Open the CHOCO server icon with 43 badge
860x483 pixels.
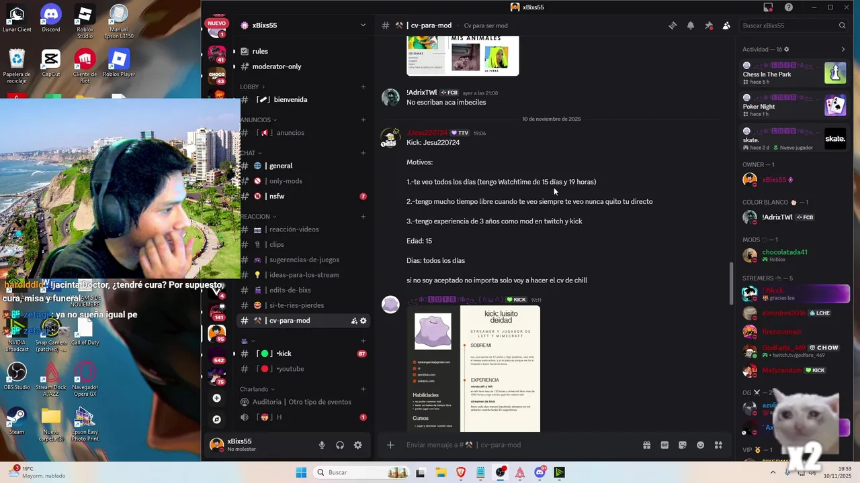[216, 74]
